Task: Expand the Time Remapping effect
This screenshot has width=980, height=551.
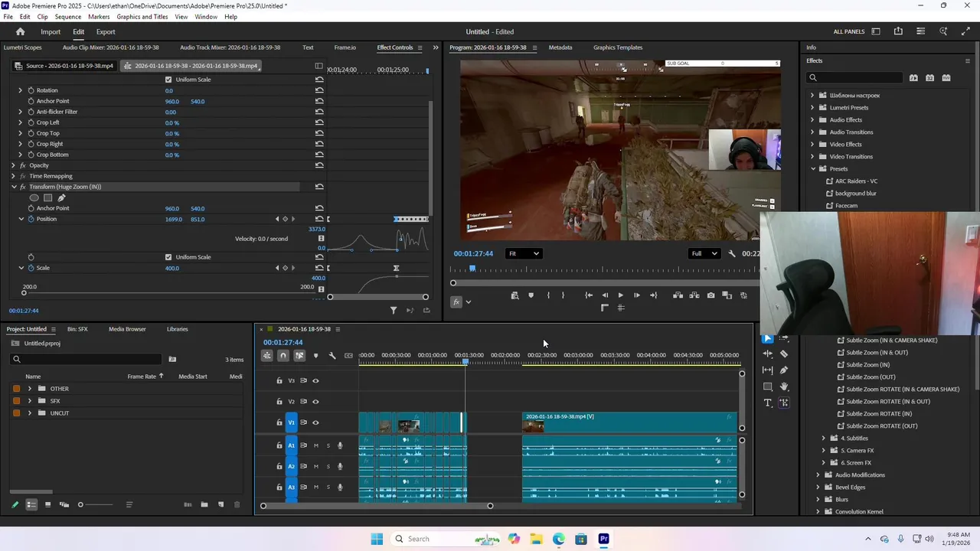Action: (13, 176)
